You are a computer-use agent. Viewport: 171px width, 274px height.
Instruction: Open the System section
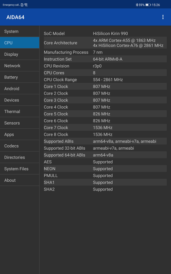point(20,32)
